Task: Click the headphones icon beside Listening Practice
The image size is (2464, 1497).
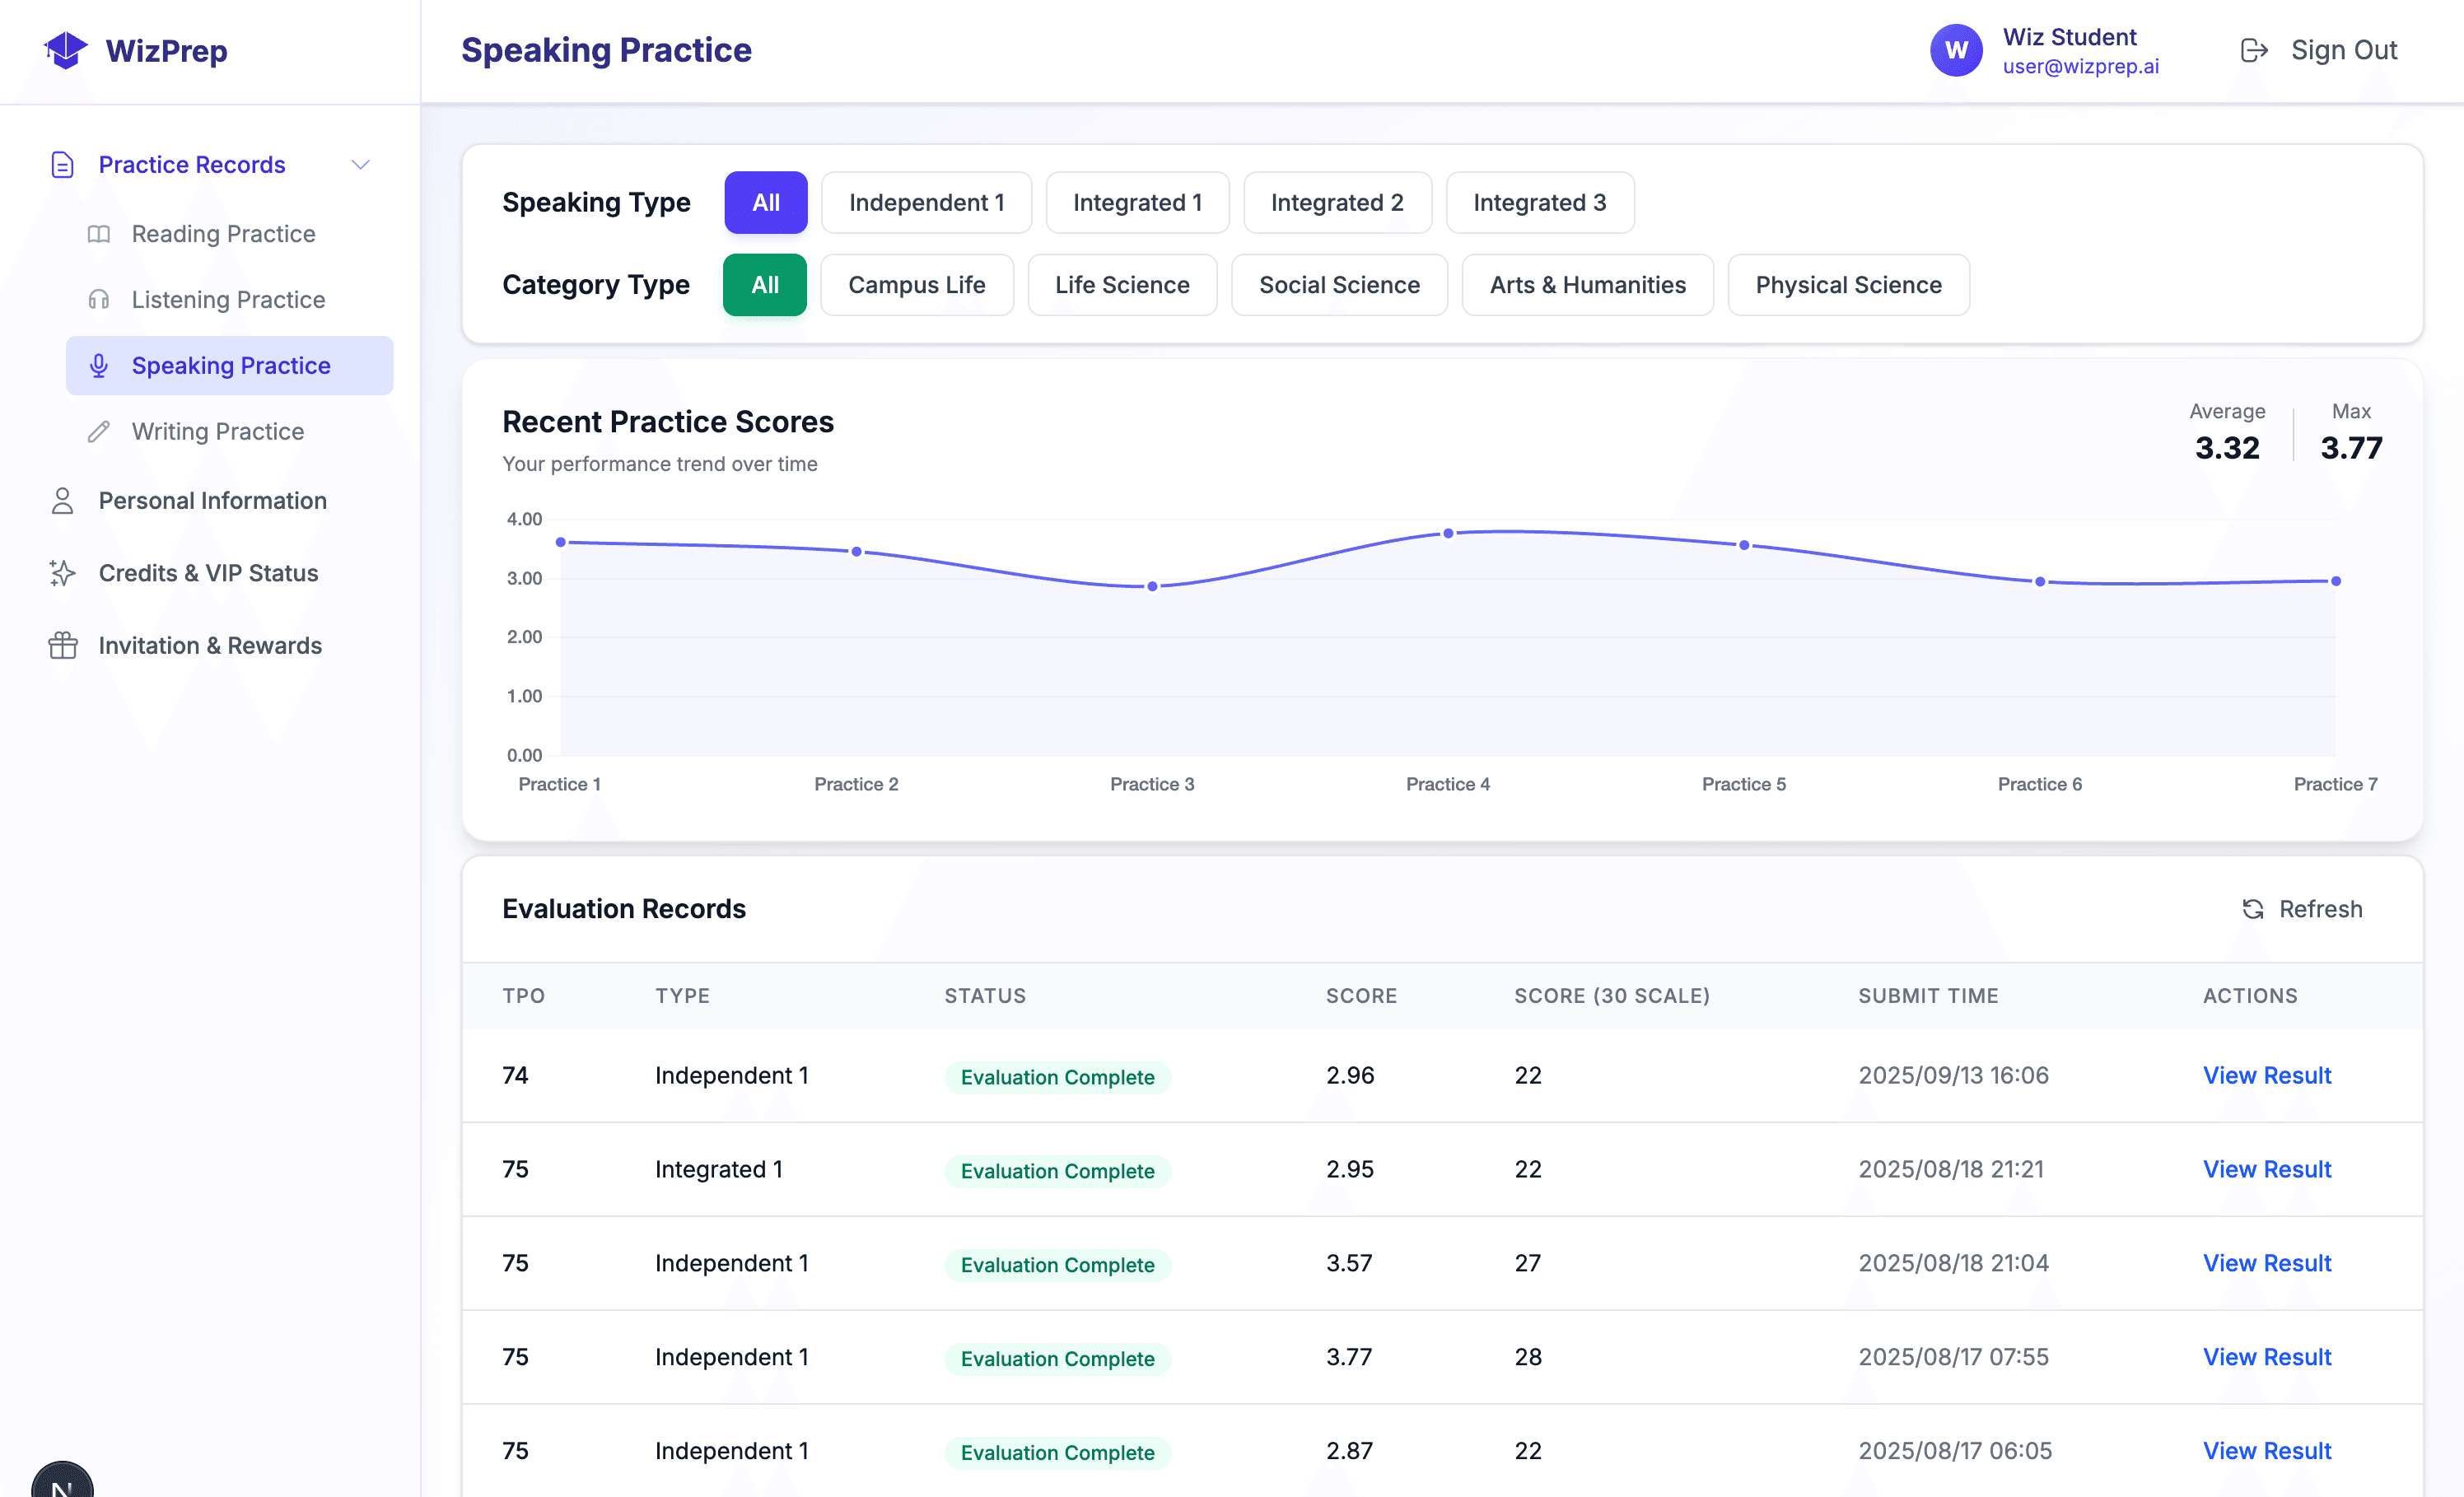Action: 98,299
